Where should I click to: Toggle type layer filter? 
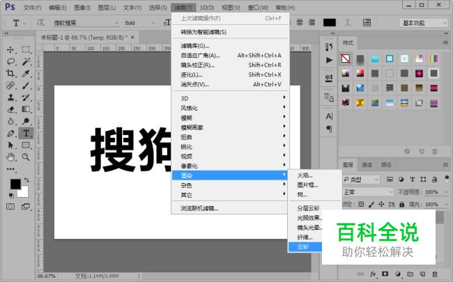413,180
